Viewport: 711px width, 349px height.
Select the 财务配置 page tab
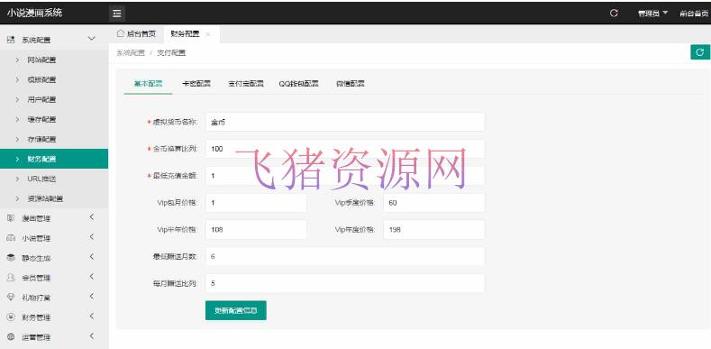tap(185, 34)
